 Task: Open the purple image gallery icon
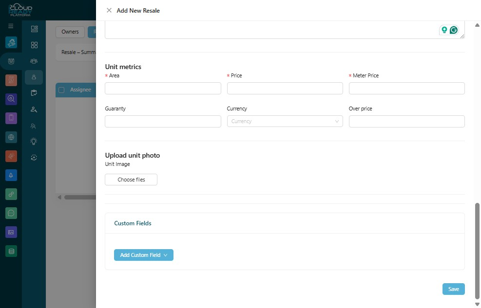point(11,232)
